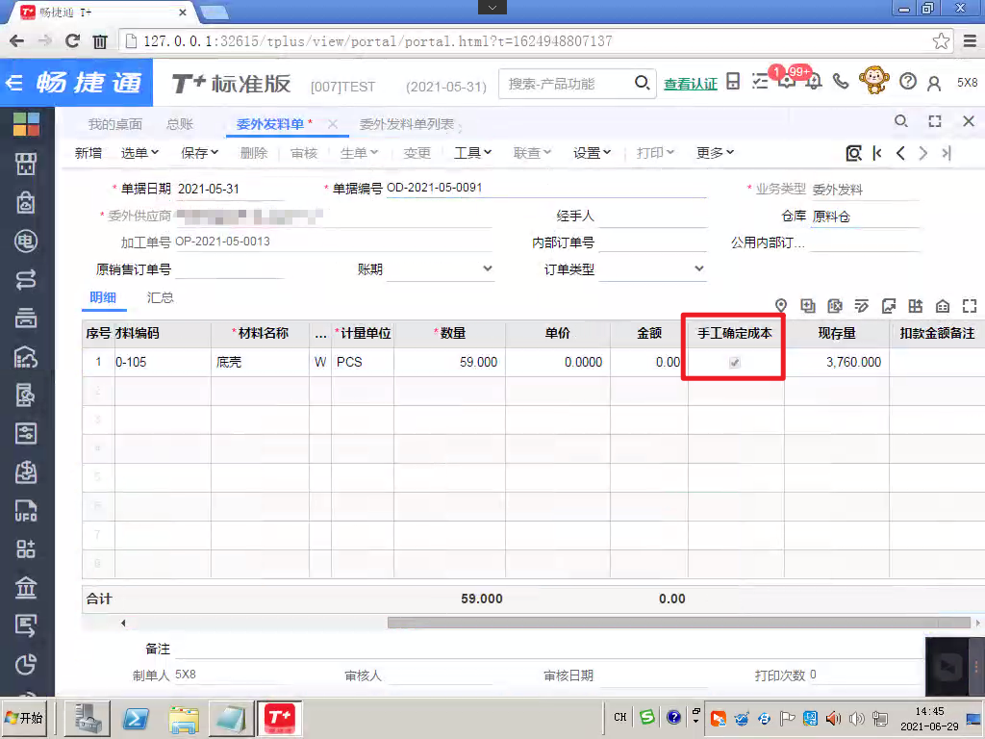
Task: Click the 畅捷通 logo back button
Action: pyautogui.click(x=76, y=83)
